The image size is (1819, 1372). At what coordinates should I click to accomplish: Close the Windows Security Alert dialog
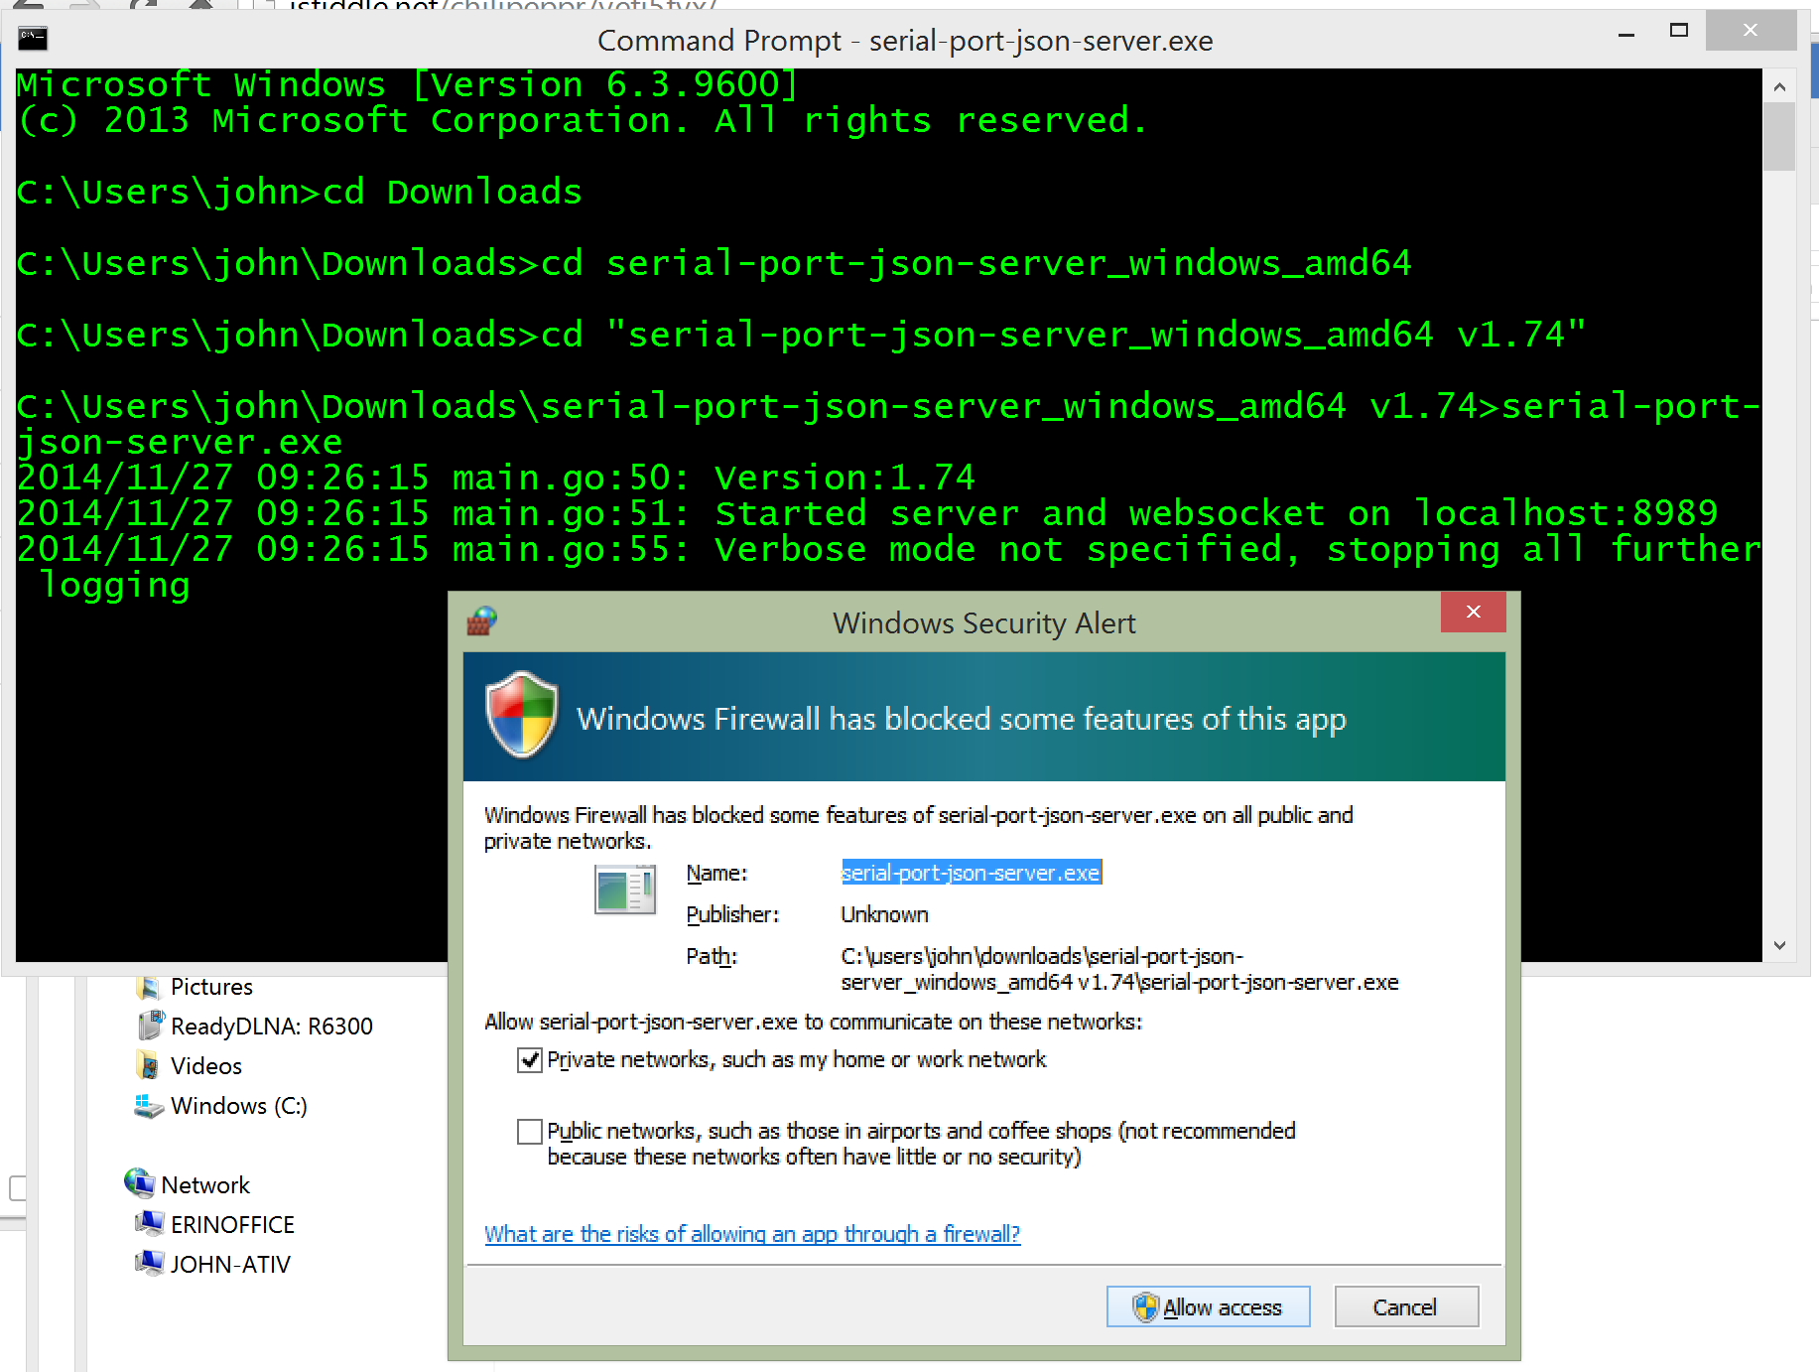pyautogui.click(x=1473, y=612)
